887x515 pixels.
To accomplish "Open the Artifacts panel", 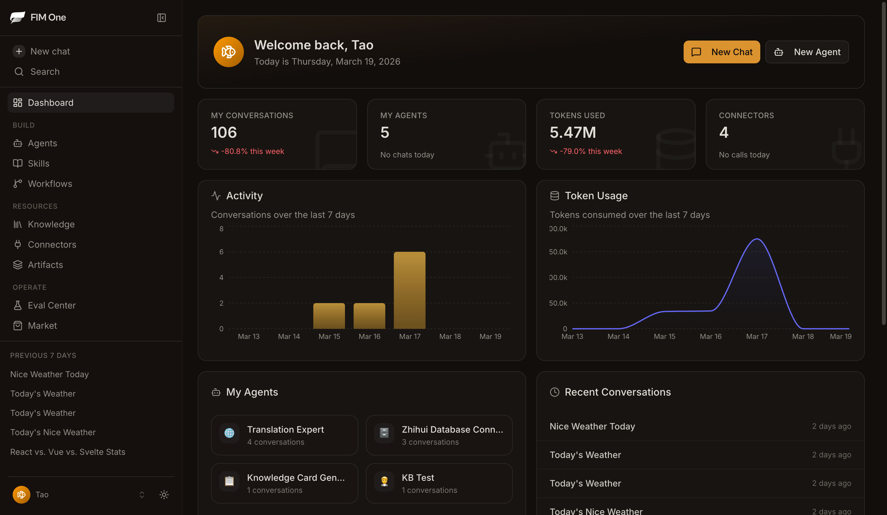I will click(45, 265).
